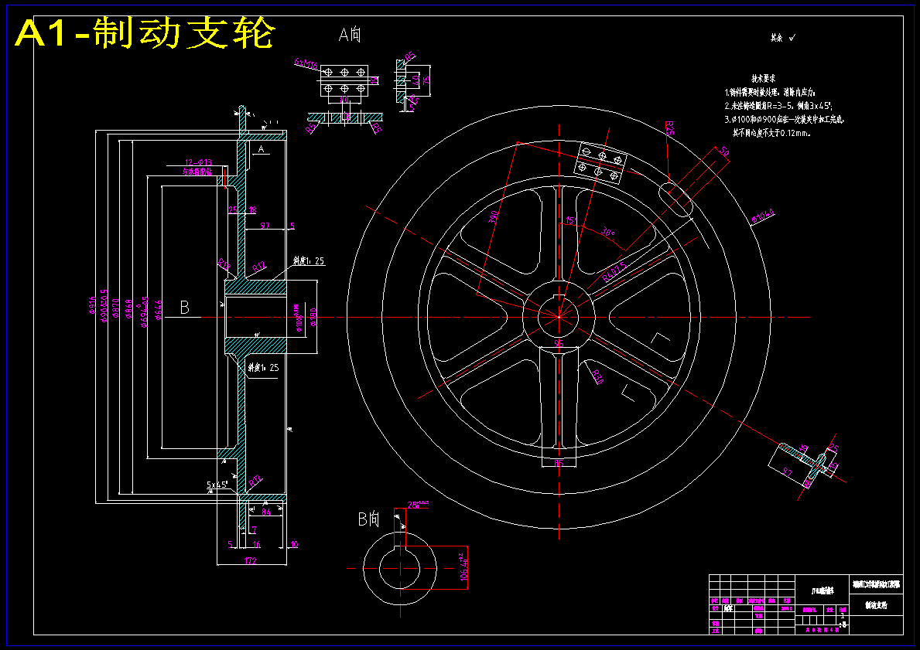The height and width of the screenshot is (650, 920).
Task: Click the '制动支轮' part name in the title block
Action: click(x=876, y=605)
